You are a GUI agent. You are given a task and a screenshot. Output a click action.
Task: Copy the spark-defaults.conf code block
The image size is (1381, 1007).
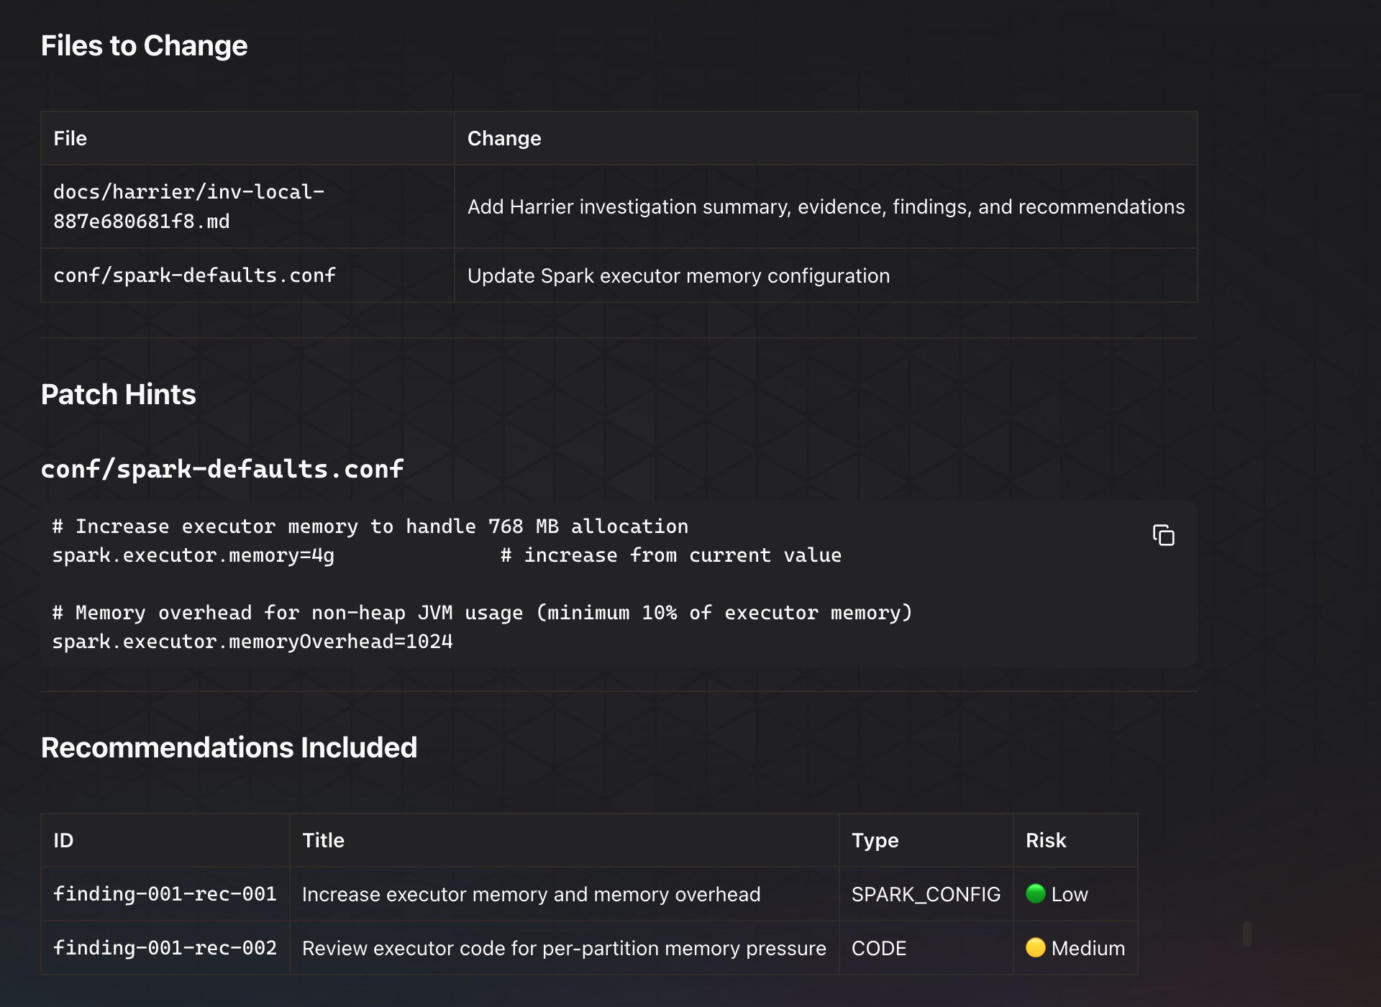click(x=1163, y=535)
